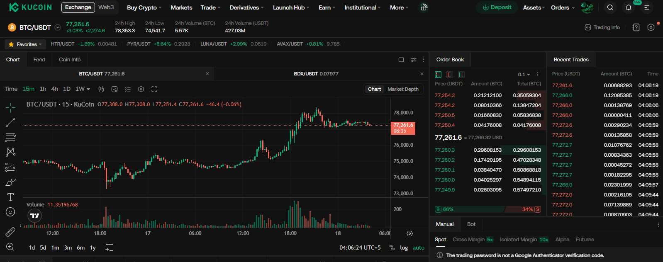Open the header hamburger menu icon
This screenshot has width=663, height=262.
point(647,7)
